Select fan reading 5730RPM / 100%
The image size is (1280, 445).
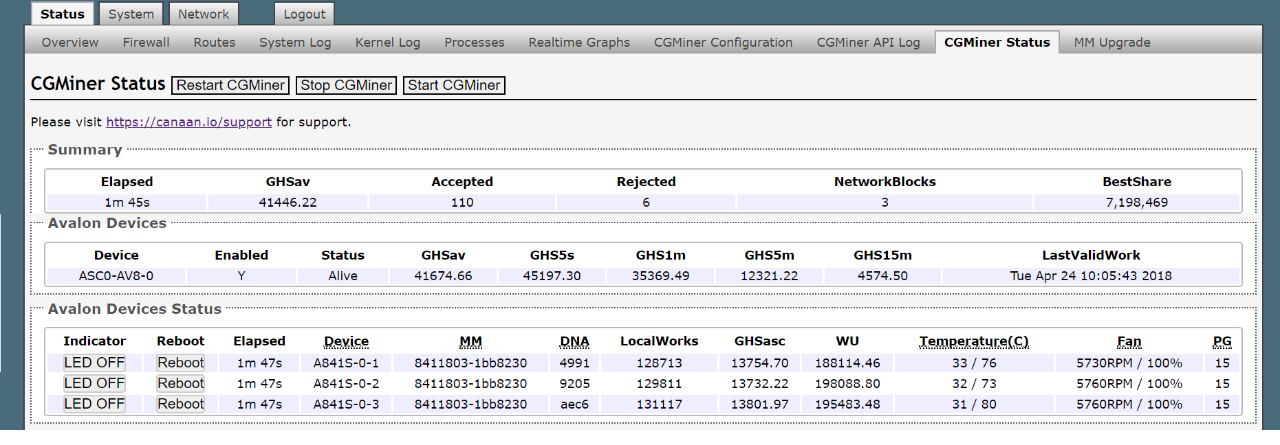point(1129,363)
